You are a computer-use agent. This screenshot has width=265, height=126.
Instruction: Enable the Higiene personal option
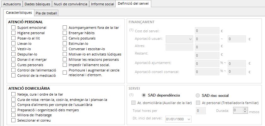tap(13, 33)
